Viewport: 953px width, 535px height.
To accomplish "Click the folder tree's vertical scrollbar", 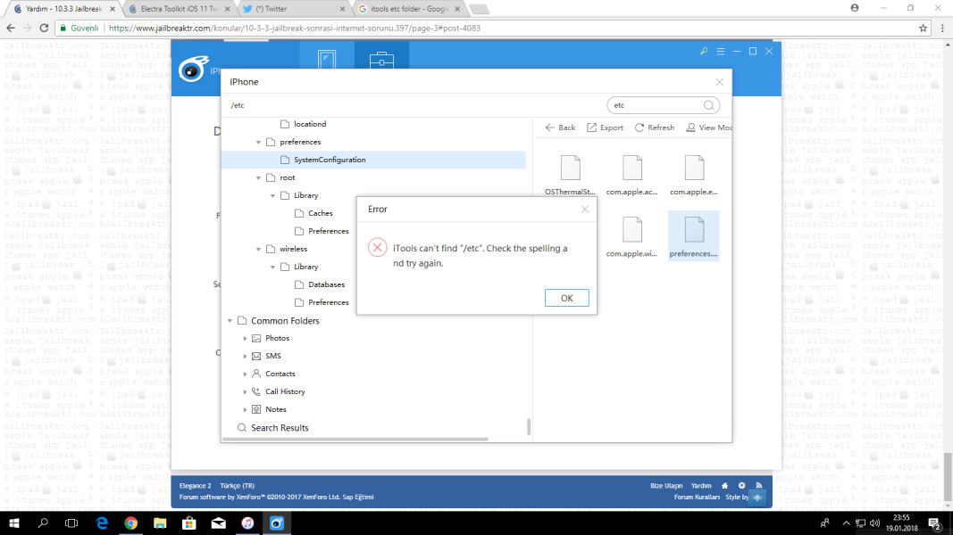I will pyautogui.click(x=529, y=426).
